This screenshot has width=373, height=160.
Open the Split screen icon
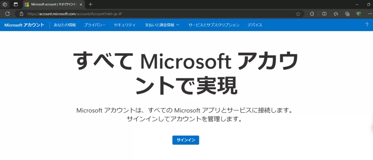[x=324, y=14]
